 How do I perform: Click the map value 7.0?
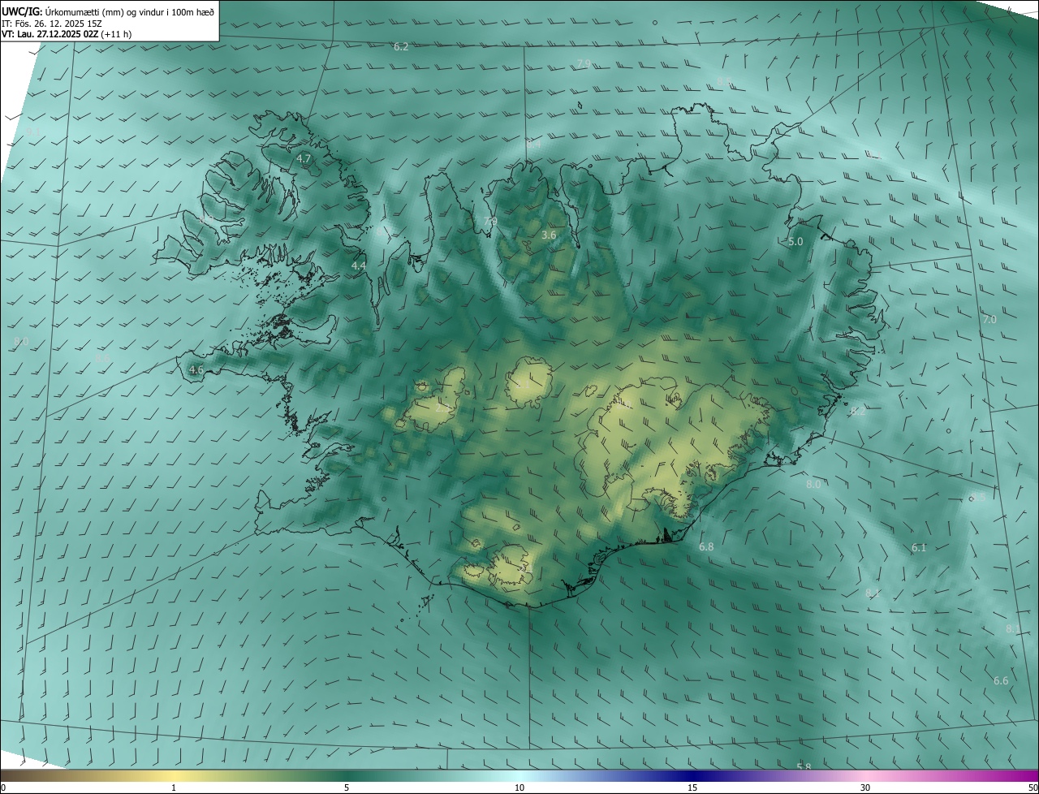pos(989,320)
